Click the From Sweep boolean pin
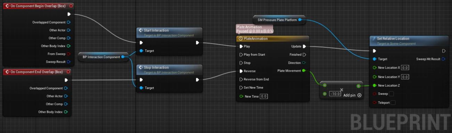This screenshot has height=133, width=452. click(x=68, y=54)
